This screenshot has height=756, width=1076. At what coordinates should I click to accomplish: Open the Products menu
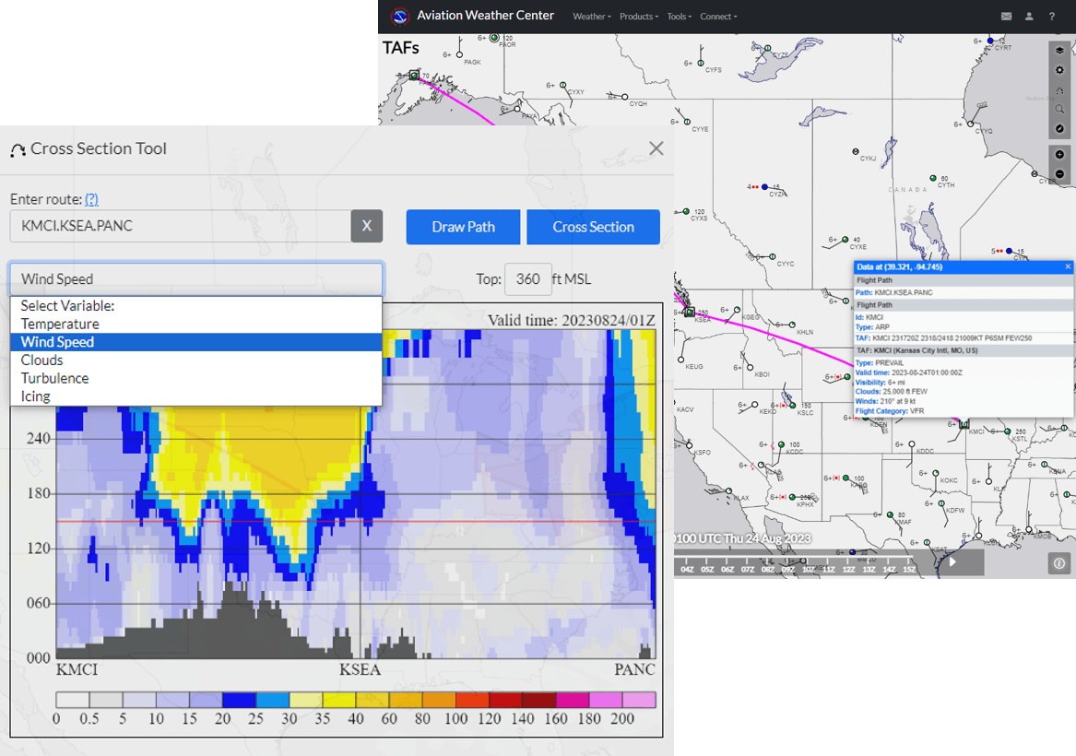point(638,17)
